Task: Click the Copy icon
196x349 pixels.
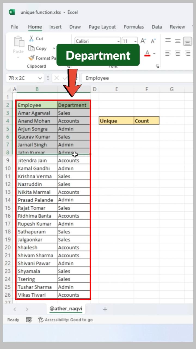Action: (x=32, y=48)
